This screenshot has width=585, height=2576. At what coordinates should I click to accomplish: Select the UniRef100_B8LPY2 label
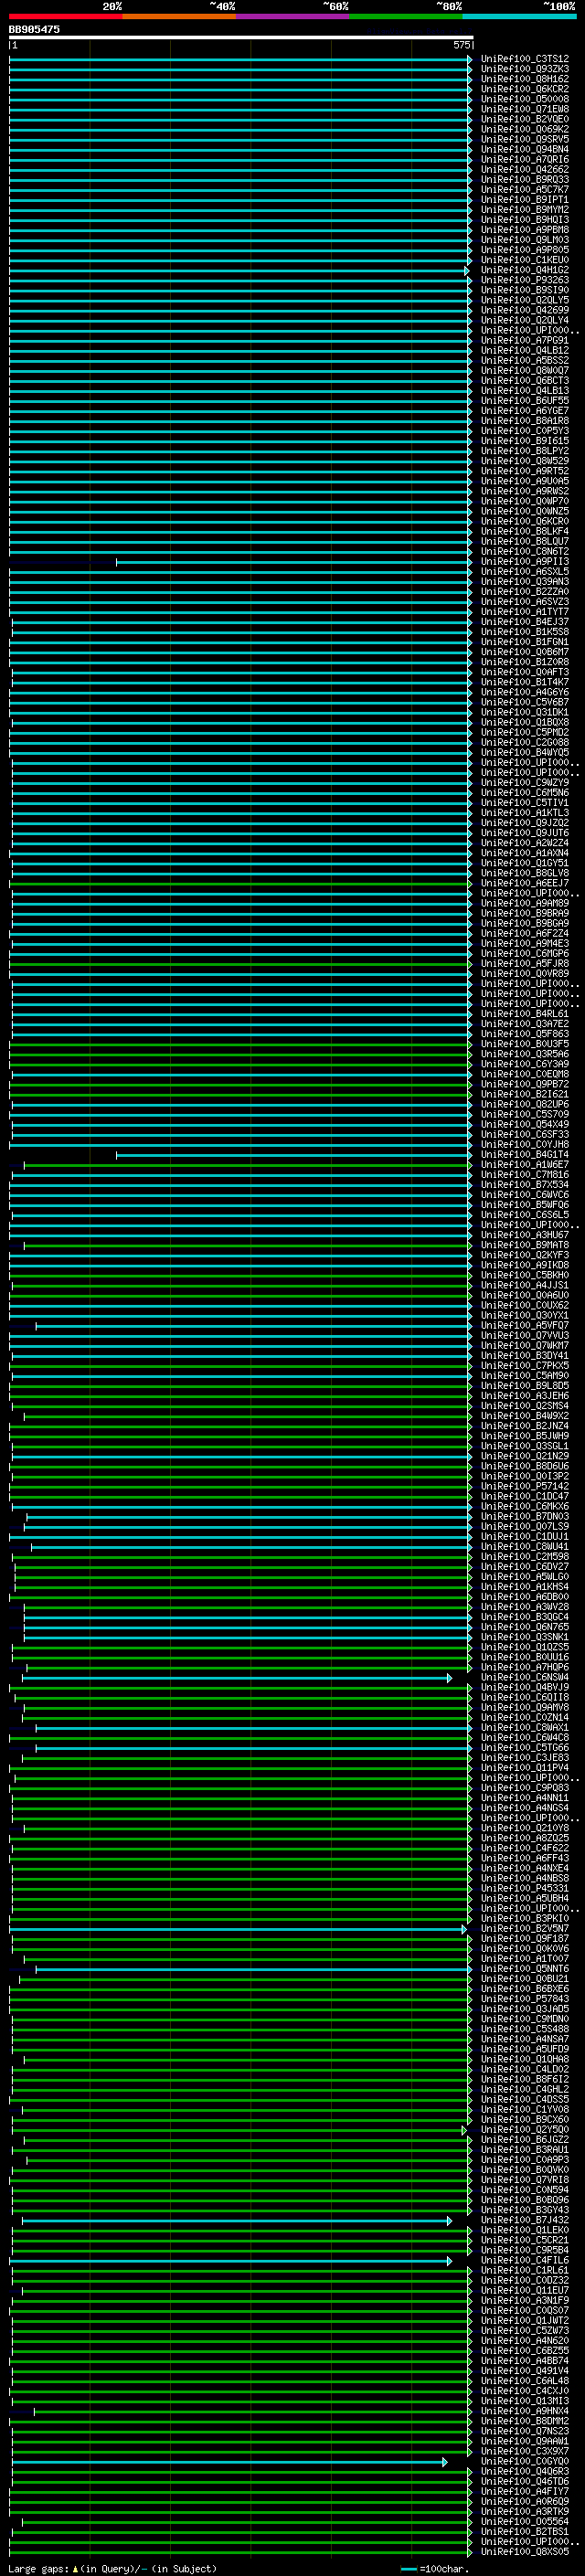(525, 451)
